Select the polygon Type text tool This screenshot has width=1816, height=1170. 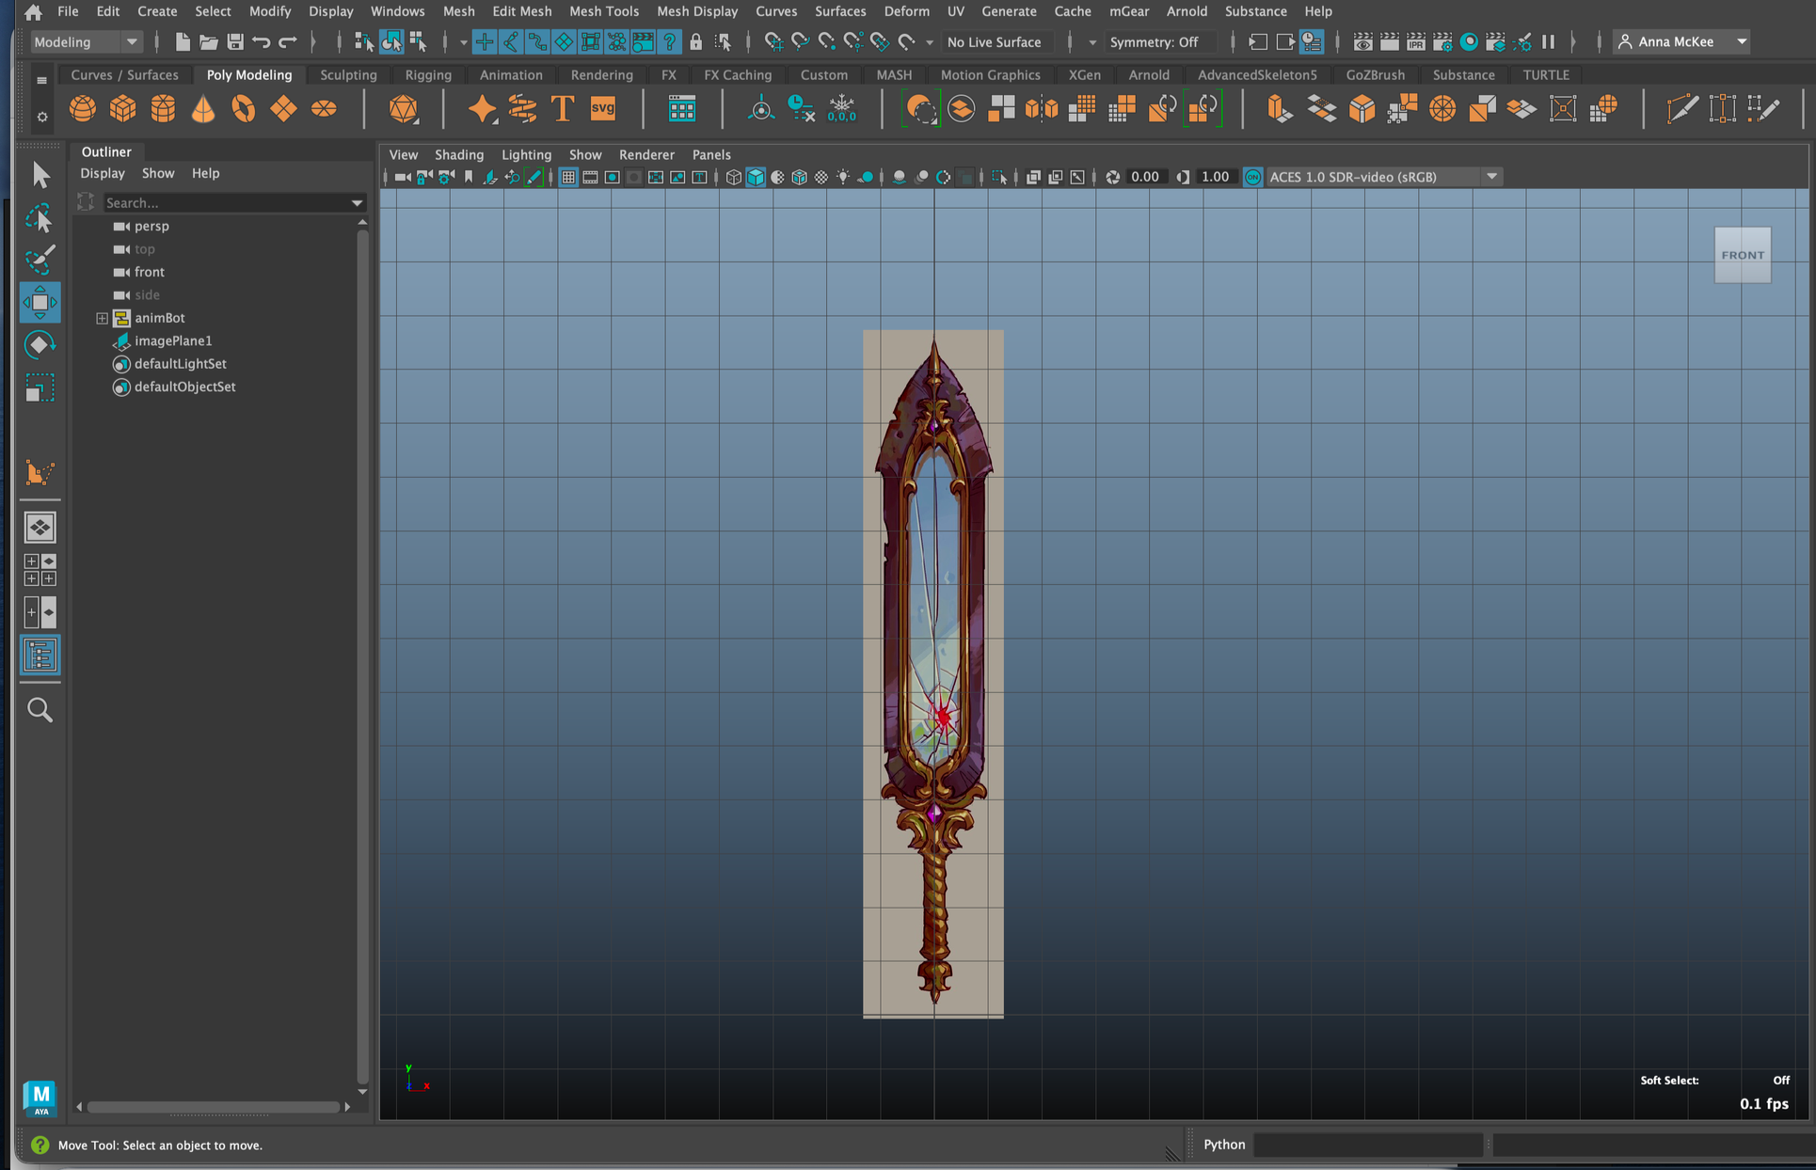tap(562, 109)
